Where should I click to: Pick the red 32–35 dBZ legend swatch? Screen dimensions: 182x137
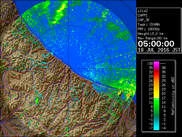pyautogui.click(x=156, y=72)
